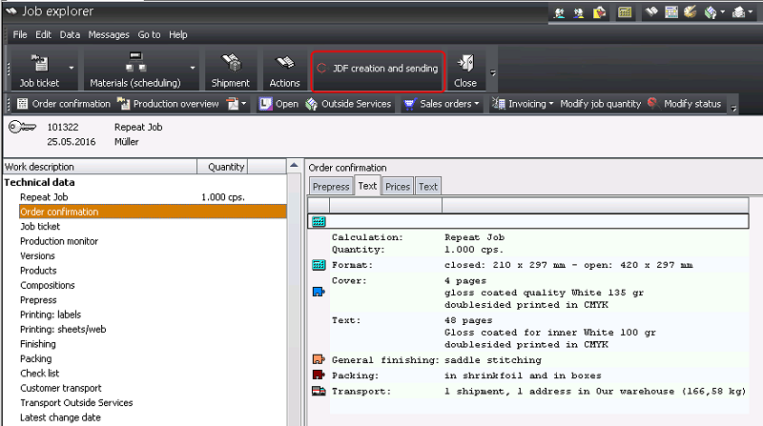Click the Cover row puzzle icon
This screenshot has width=763, height=426.
coord(319,291)
